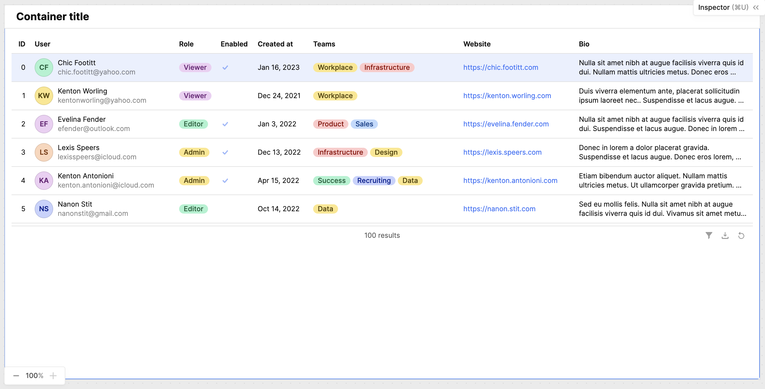The height and width of the screenshot is (389, 765).
Task: Zoom out using the minus icon
Action: tap(16, 375)
